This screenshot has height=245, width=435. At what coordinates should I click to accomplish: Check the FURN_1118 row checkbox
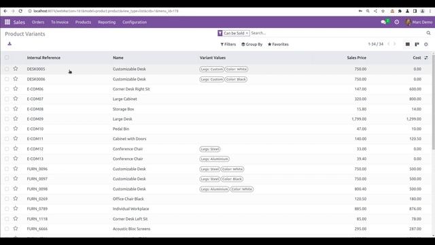pos(7,219)
